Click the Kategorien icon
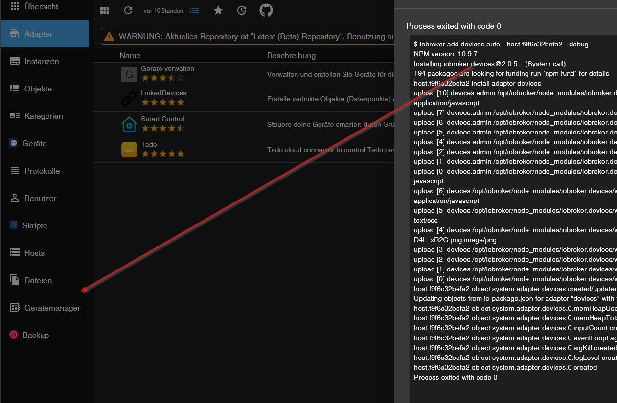Viewport: 617px width, 403px height. [x=15, y=116]
